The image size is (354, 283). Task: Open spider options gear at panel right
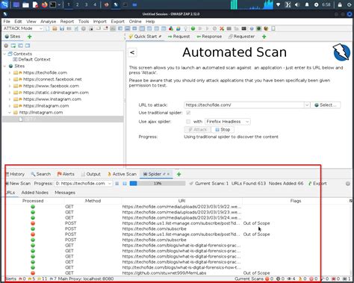click(x=348, y=184)
